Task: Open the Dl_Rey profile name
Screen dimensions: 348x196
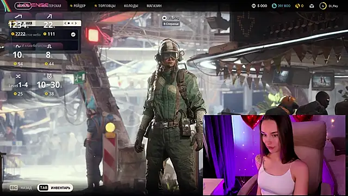Action: 333,6
